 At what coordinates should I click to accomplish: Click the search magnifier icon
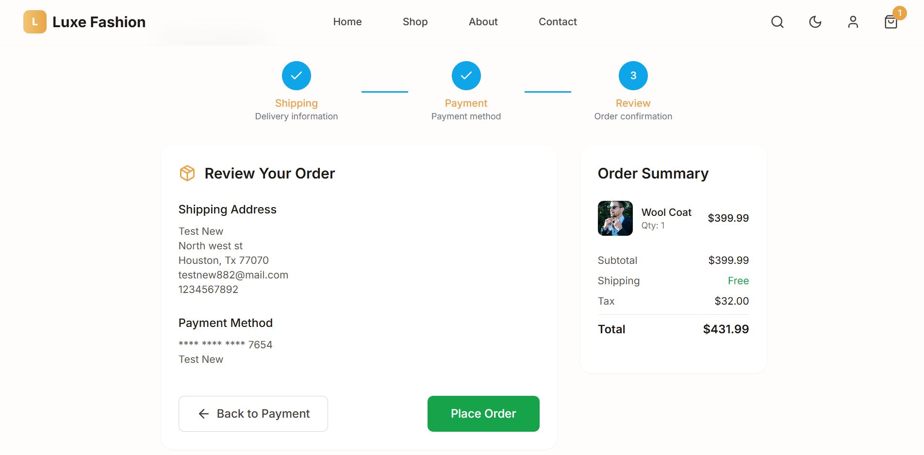[x=777, y=22]
